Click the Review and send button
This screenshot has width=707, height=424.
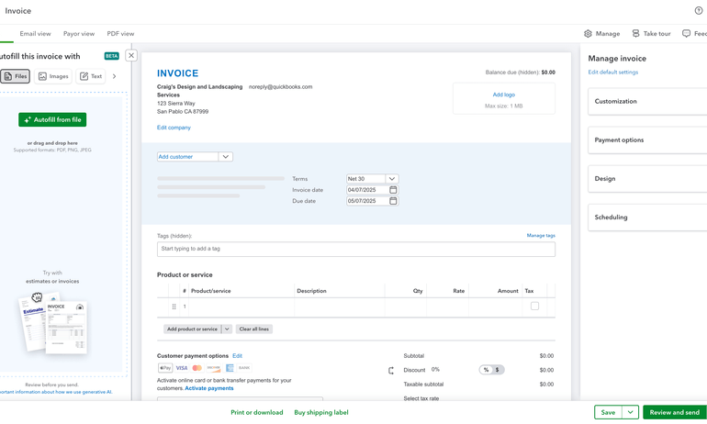674,413
